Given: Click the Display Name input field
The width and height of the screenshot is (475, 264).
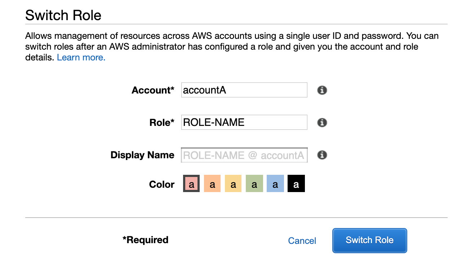Looking at the screenshot, I should (244, 155).
